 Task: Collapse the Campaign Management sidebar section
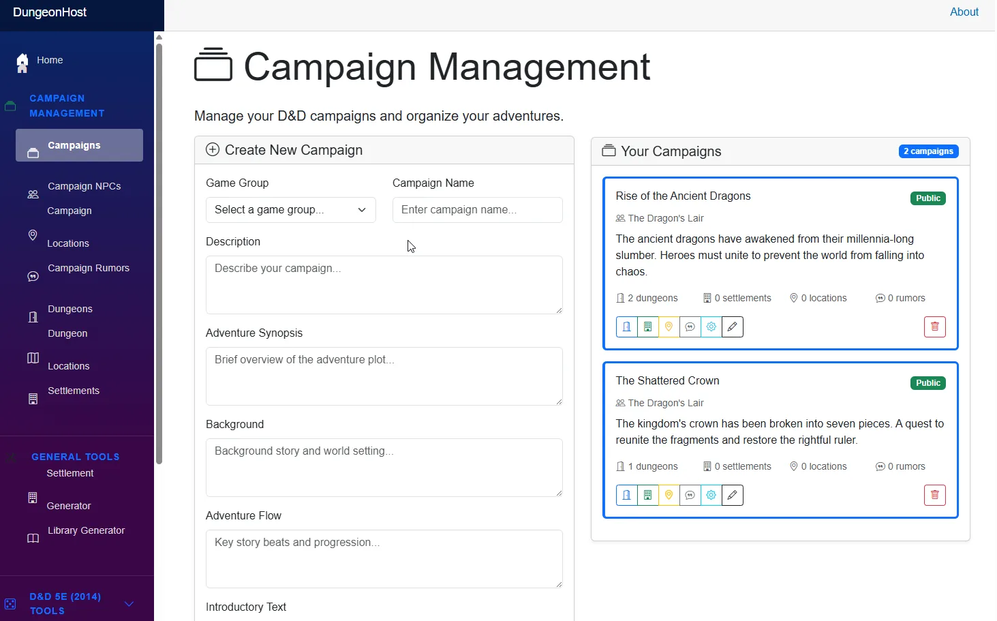coord(67,106)
